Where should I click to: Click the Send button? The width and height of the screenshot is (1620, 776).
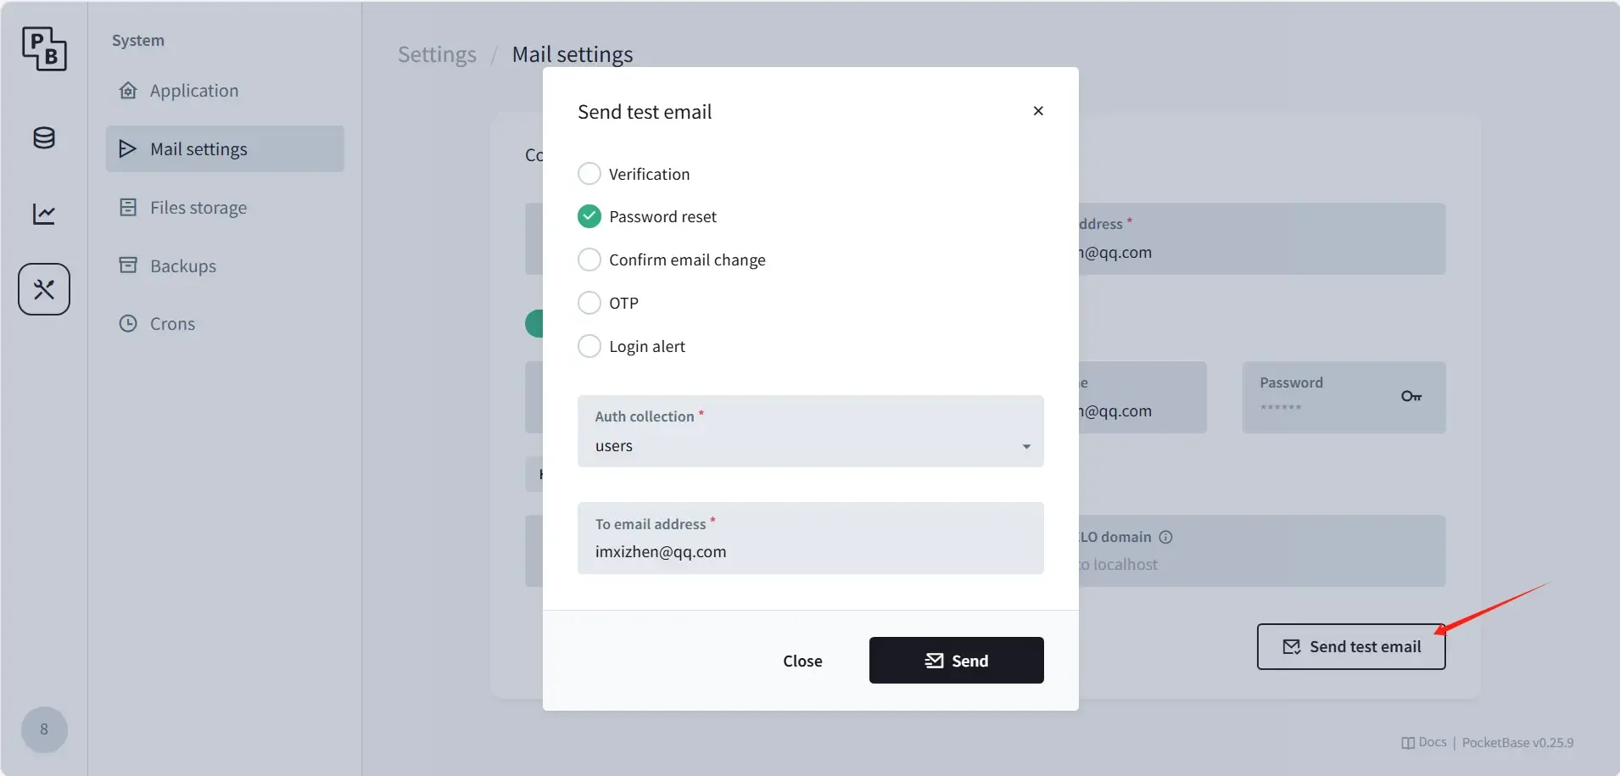point(957,661)
